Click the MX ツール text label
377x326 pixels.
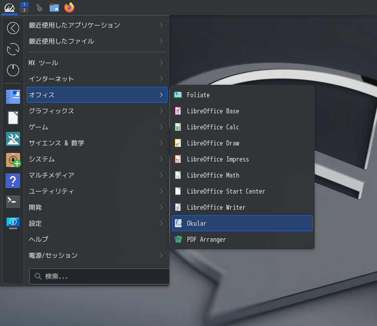pos(43,63)
